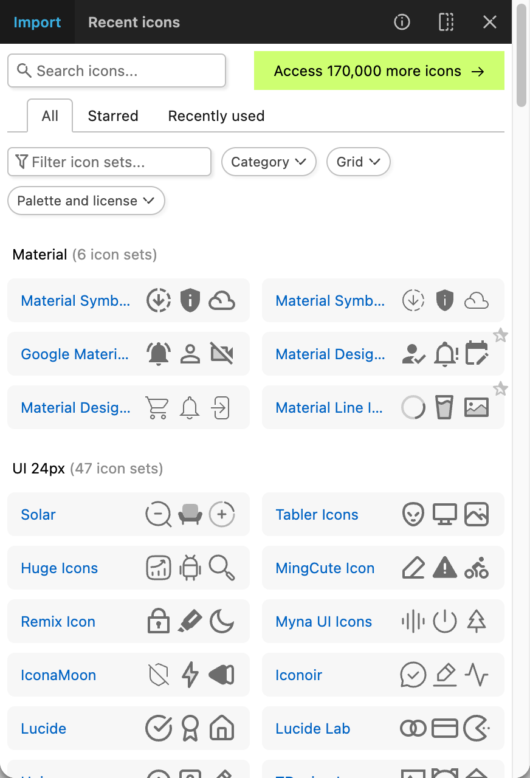Switch to the Starred tab
This screenshot has height=778, width=530.
click(x=112, y=115)
